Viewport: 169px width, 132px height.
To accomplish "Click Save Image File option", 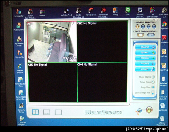I will (x=145, y=93).
